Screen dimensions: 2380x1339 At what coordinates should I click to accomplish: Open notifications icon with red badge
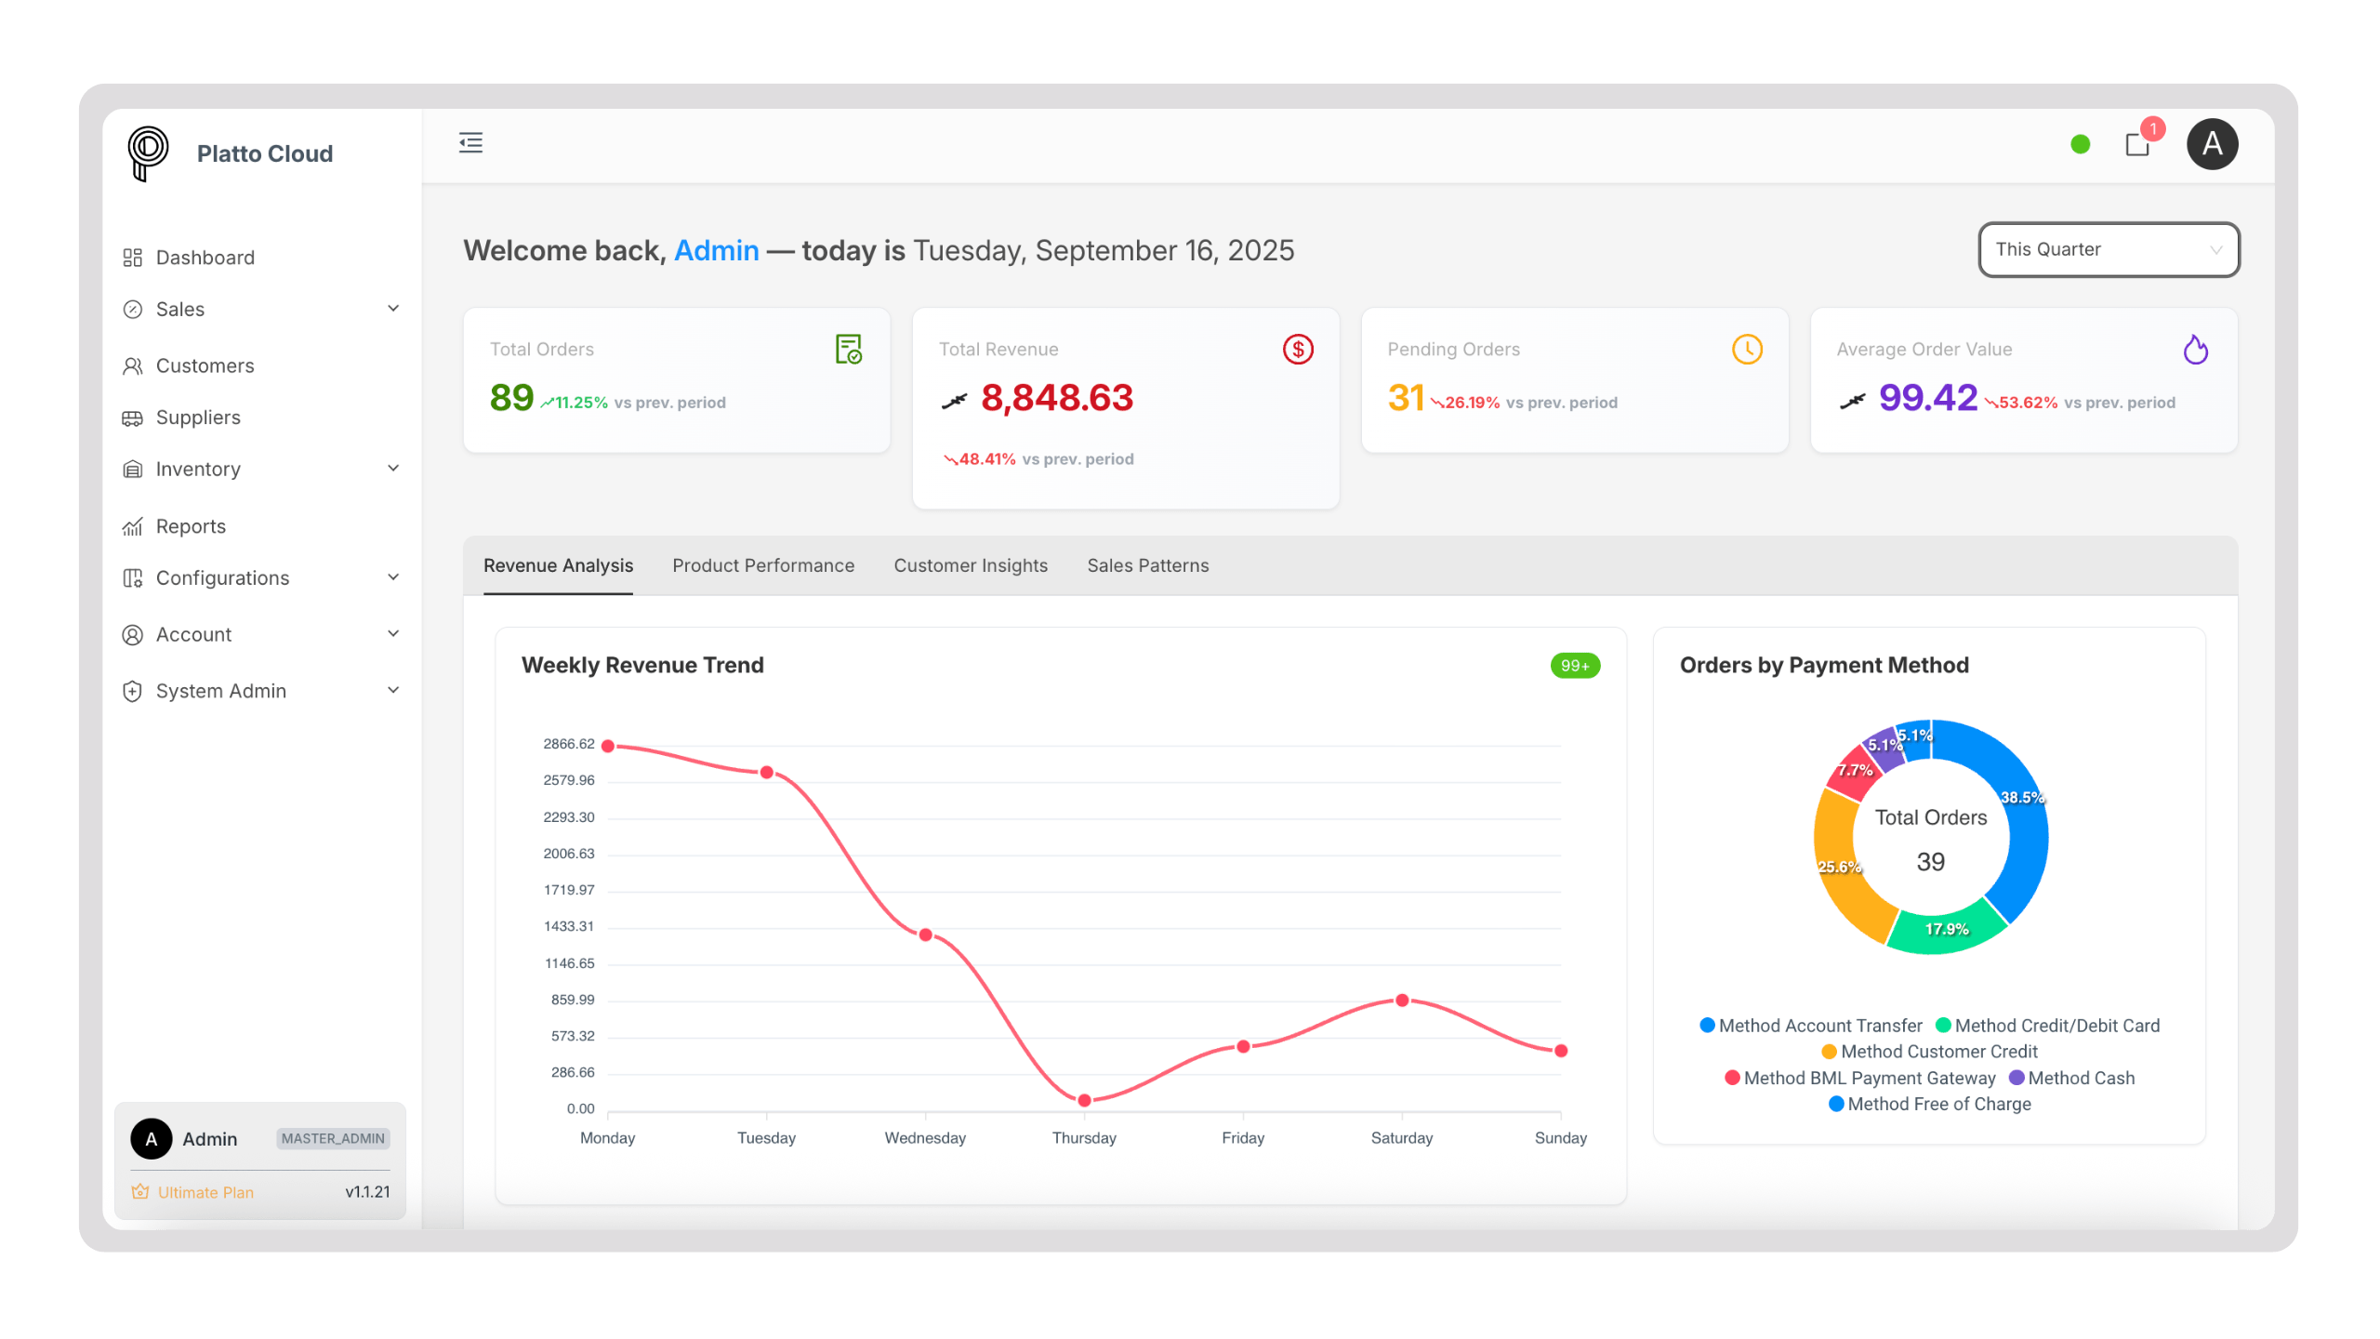pyautogui.click(x=2137, y=145)
